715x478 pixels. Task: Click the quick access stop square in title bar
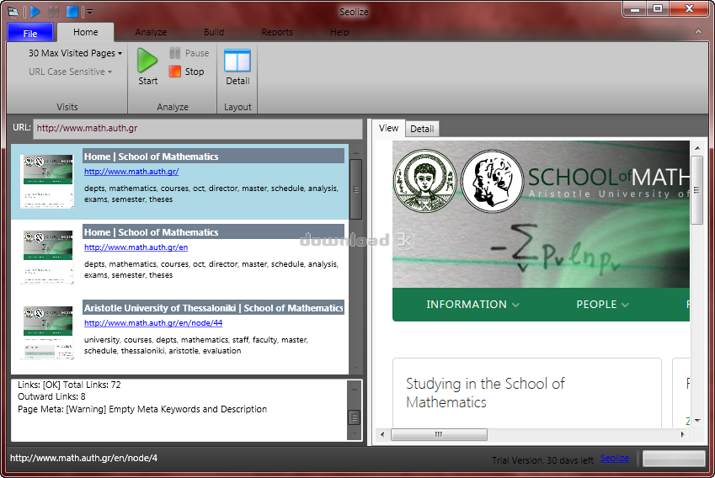(x=72, y=11)
